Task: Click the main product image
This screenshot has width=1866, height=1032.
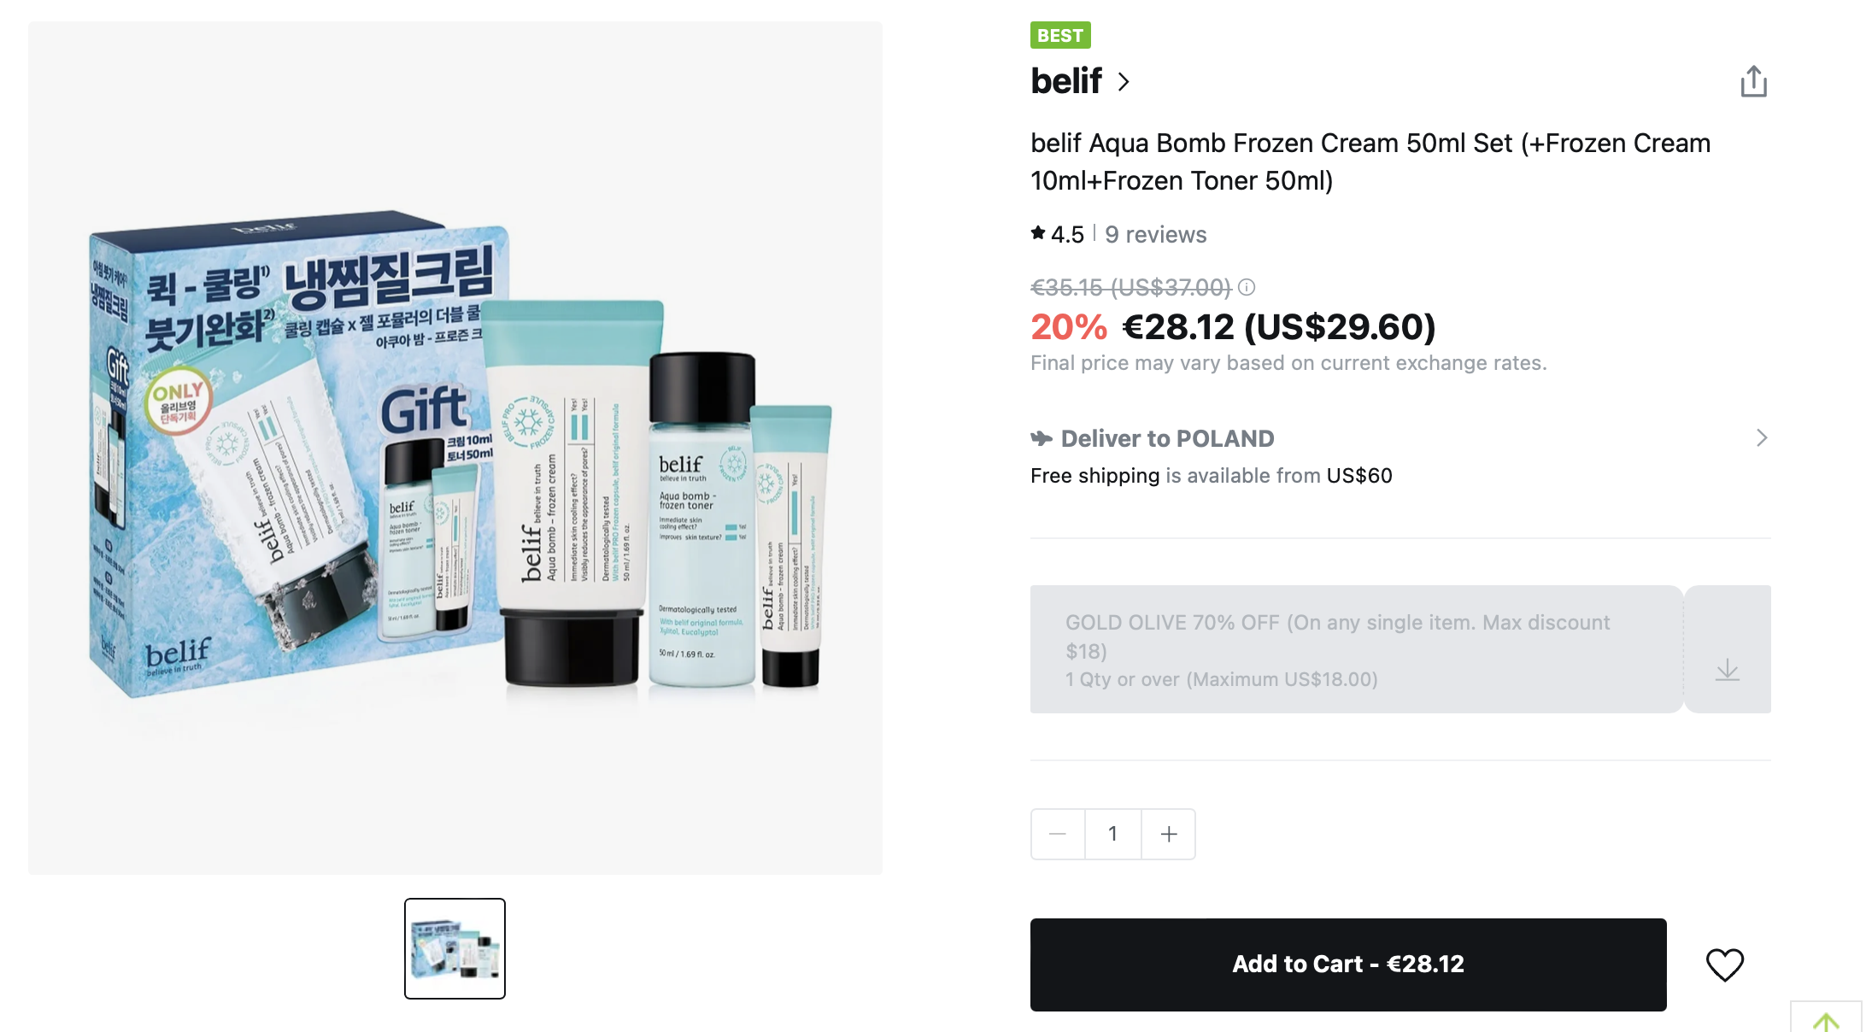Action: point(455,448)
